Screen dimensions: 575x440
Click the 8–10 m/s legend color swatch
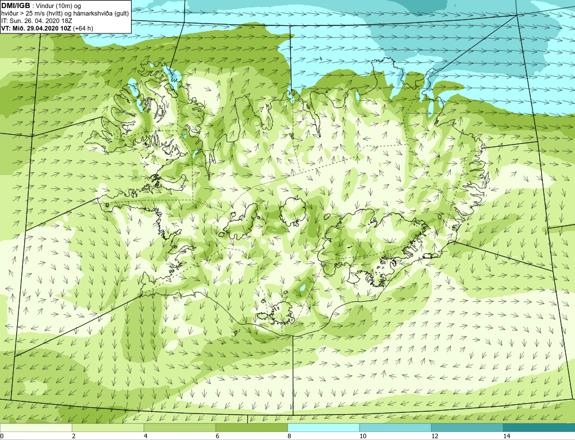[323, 427]
